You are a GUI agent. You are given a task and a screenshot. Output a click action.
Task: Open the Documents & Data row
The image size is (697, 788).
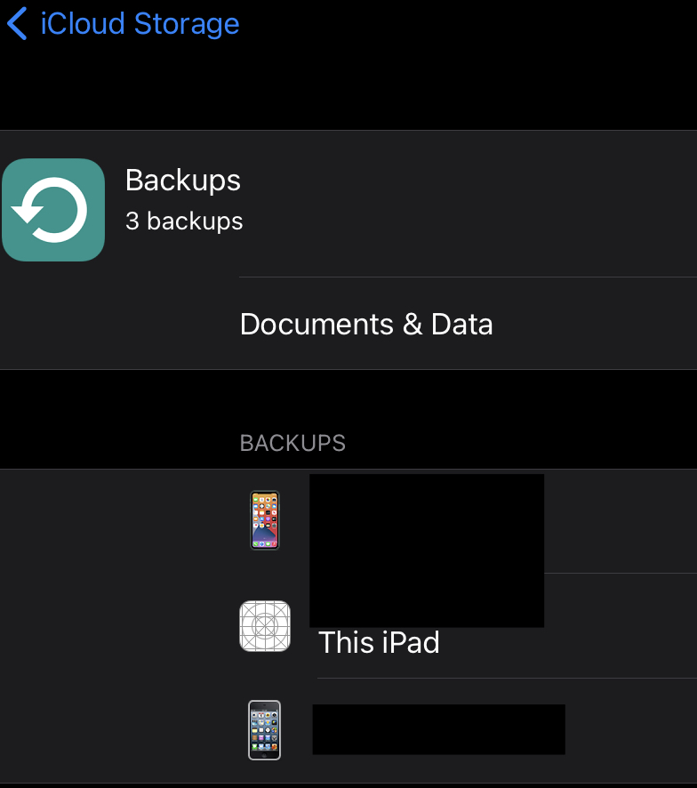click(348, 324)
